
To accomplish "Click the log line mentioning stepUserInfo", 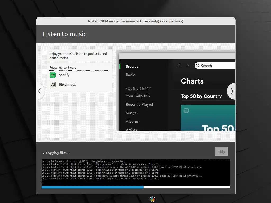I will point(83,161).
